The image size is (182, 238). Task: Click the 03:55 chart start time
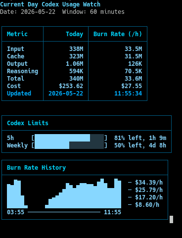coord(15,212)
